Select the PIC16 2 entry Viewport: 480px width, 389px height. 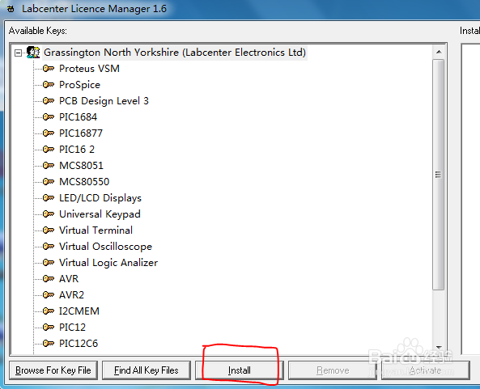point(77,150)
